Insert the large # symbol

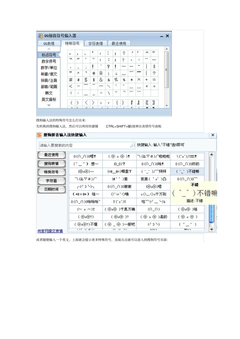click(71, 80)
